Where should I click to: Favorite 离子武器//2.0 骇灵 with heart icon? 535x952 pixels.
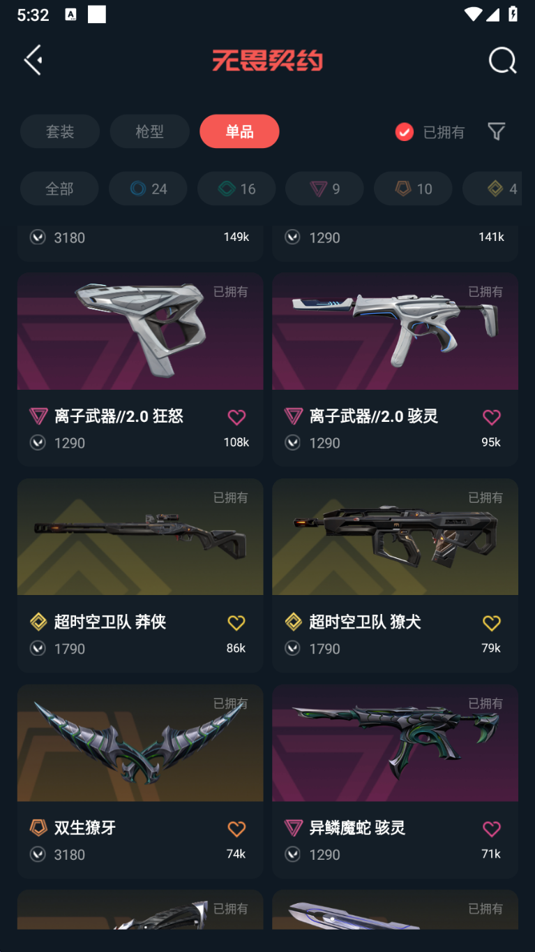click(492, 417)
